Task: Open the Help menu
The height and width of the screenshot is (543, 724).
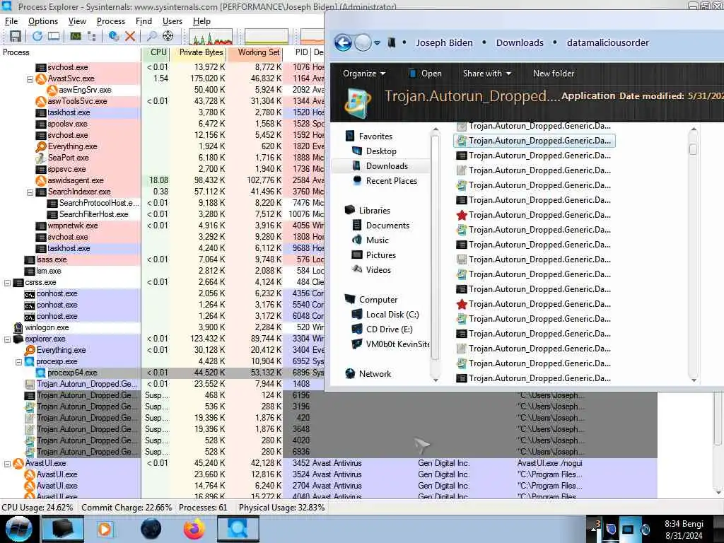Action: click(202, 21)
